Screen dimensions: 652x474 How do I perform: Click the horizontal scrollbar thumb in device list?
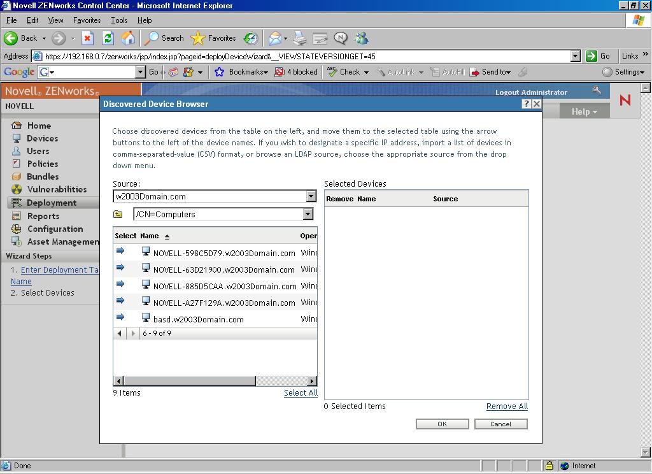click(190, 381)
